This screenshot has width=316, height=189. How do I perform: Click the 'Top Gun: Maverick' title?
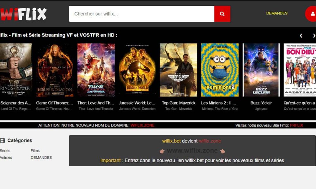179,103
